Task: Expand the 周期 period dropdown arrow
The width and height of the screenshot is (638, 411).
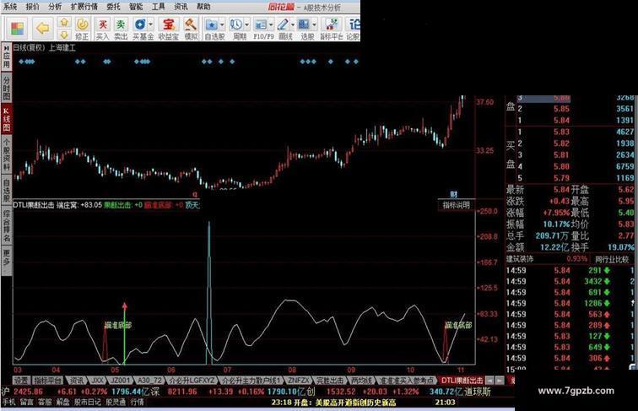Action: 246,24
